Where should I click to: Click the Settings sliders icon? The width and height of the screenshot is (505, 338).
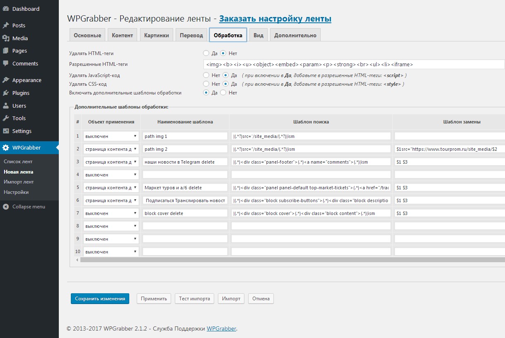tap(6, 131)
